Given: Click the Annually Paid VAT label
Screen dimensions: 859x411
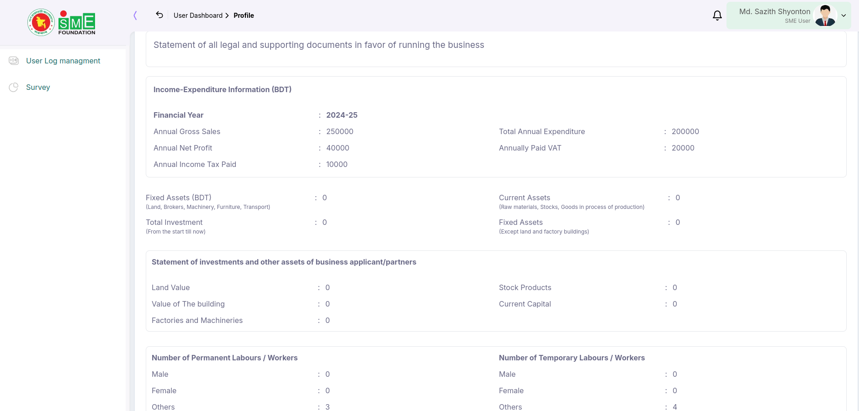Looking at the screenshot, I should tap(530, 148).
